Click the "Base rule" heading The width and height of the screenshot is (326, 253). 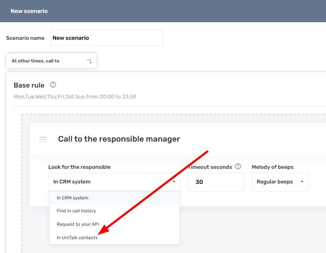click(29, 85)
